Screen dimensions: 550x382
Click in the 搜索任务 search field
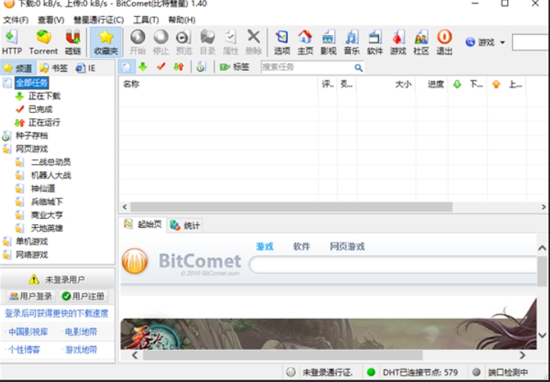coord(306,67)
